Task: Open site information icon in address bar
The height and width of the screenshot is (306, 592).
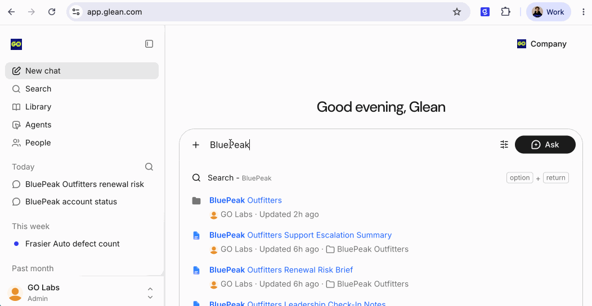Action: coord(76,12)
